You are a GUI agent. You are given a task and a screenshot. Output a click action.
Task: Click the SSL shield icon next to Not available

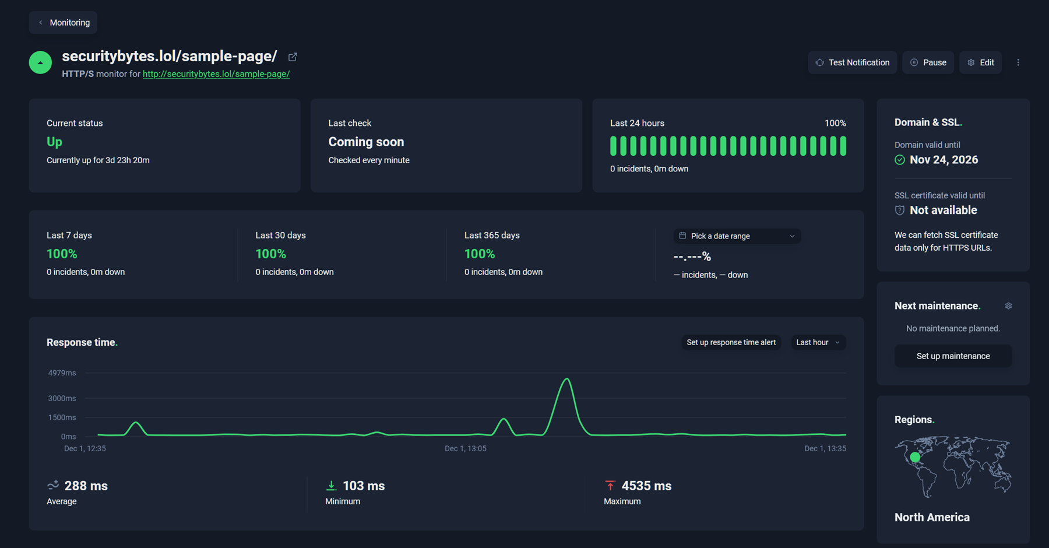[899, 210]
